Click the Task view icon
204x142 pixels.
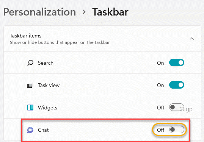pyautogui.click(x=30, y=85)
